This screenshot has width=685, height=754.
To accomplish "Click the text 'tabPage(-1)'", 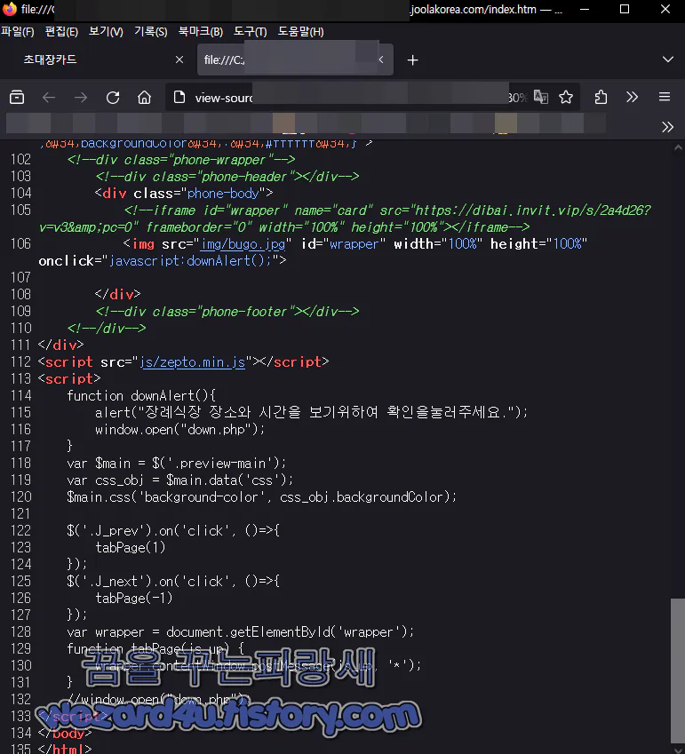I will click(134, 598).
